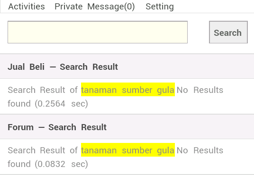Viewport: 254px width, 175px height.
Task: Click the '(0.0832 sec)' search timing
Action: click(x=62, y=164)
